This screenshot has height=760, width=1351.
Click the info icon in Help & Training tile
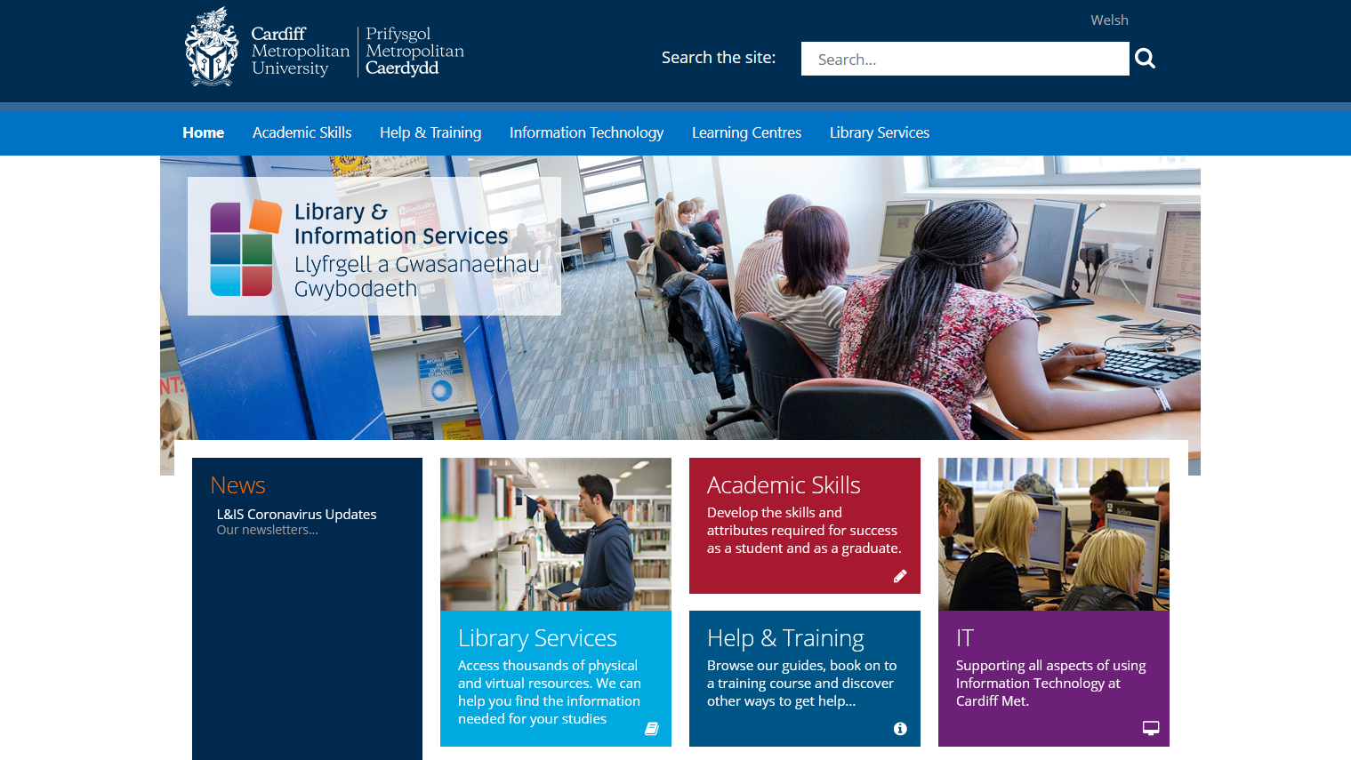[x=900, y=729]
